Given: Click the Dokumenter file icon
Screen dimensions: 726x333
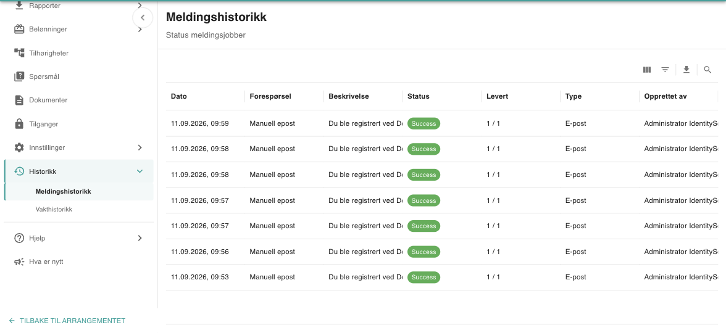Looking at the screenshot, I should (x=19, y=100).
